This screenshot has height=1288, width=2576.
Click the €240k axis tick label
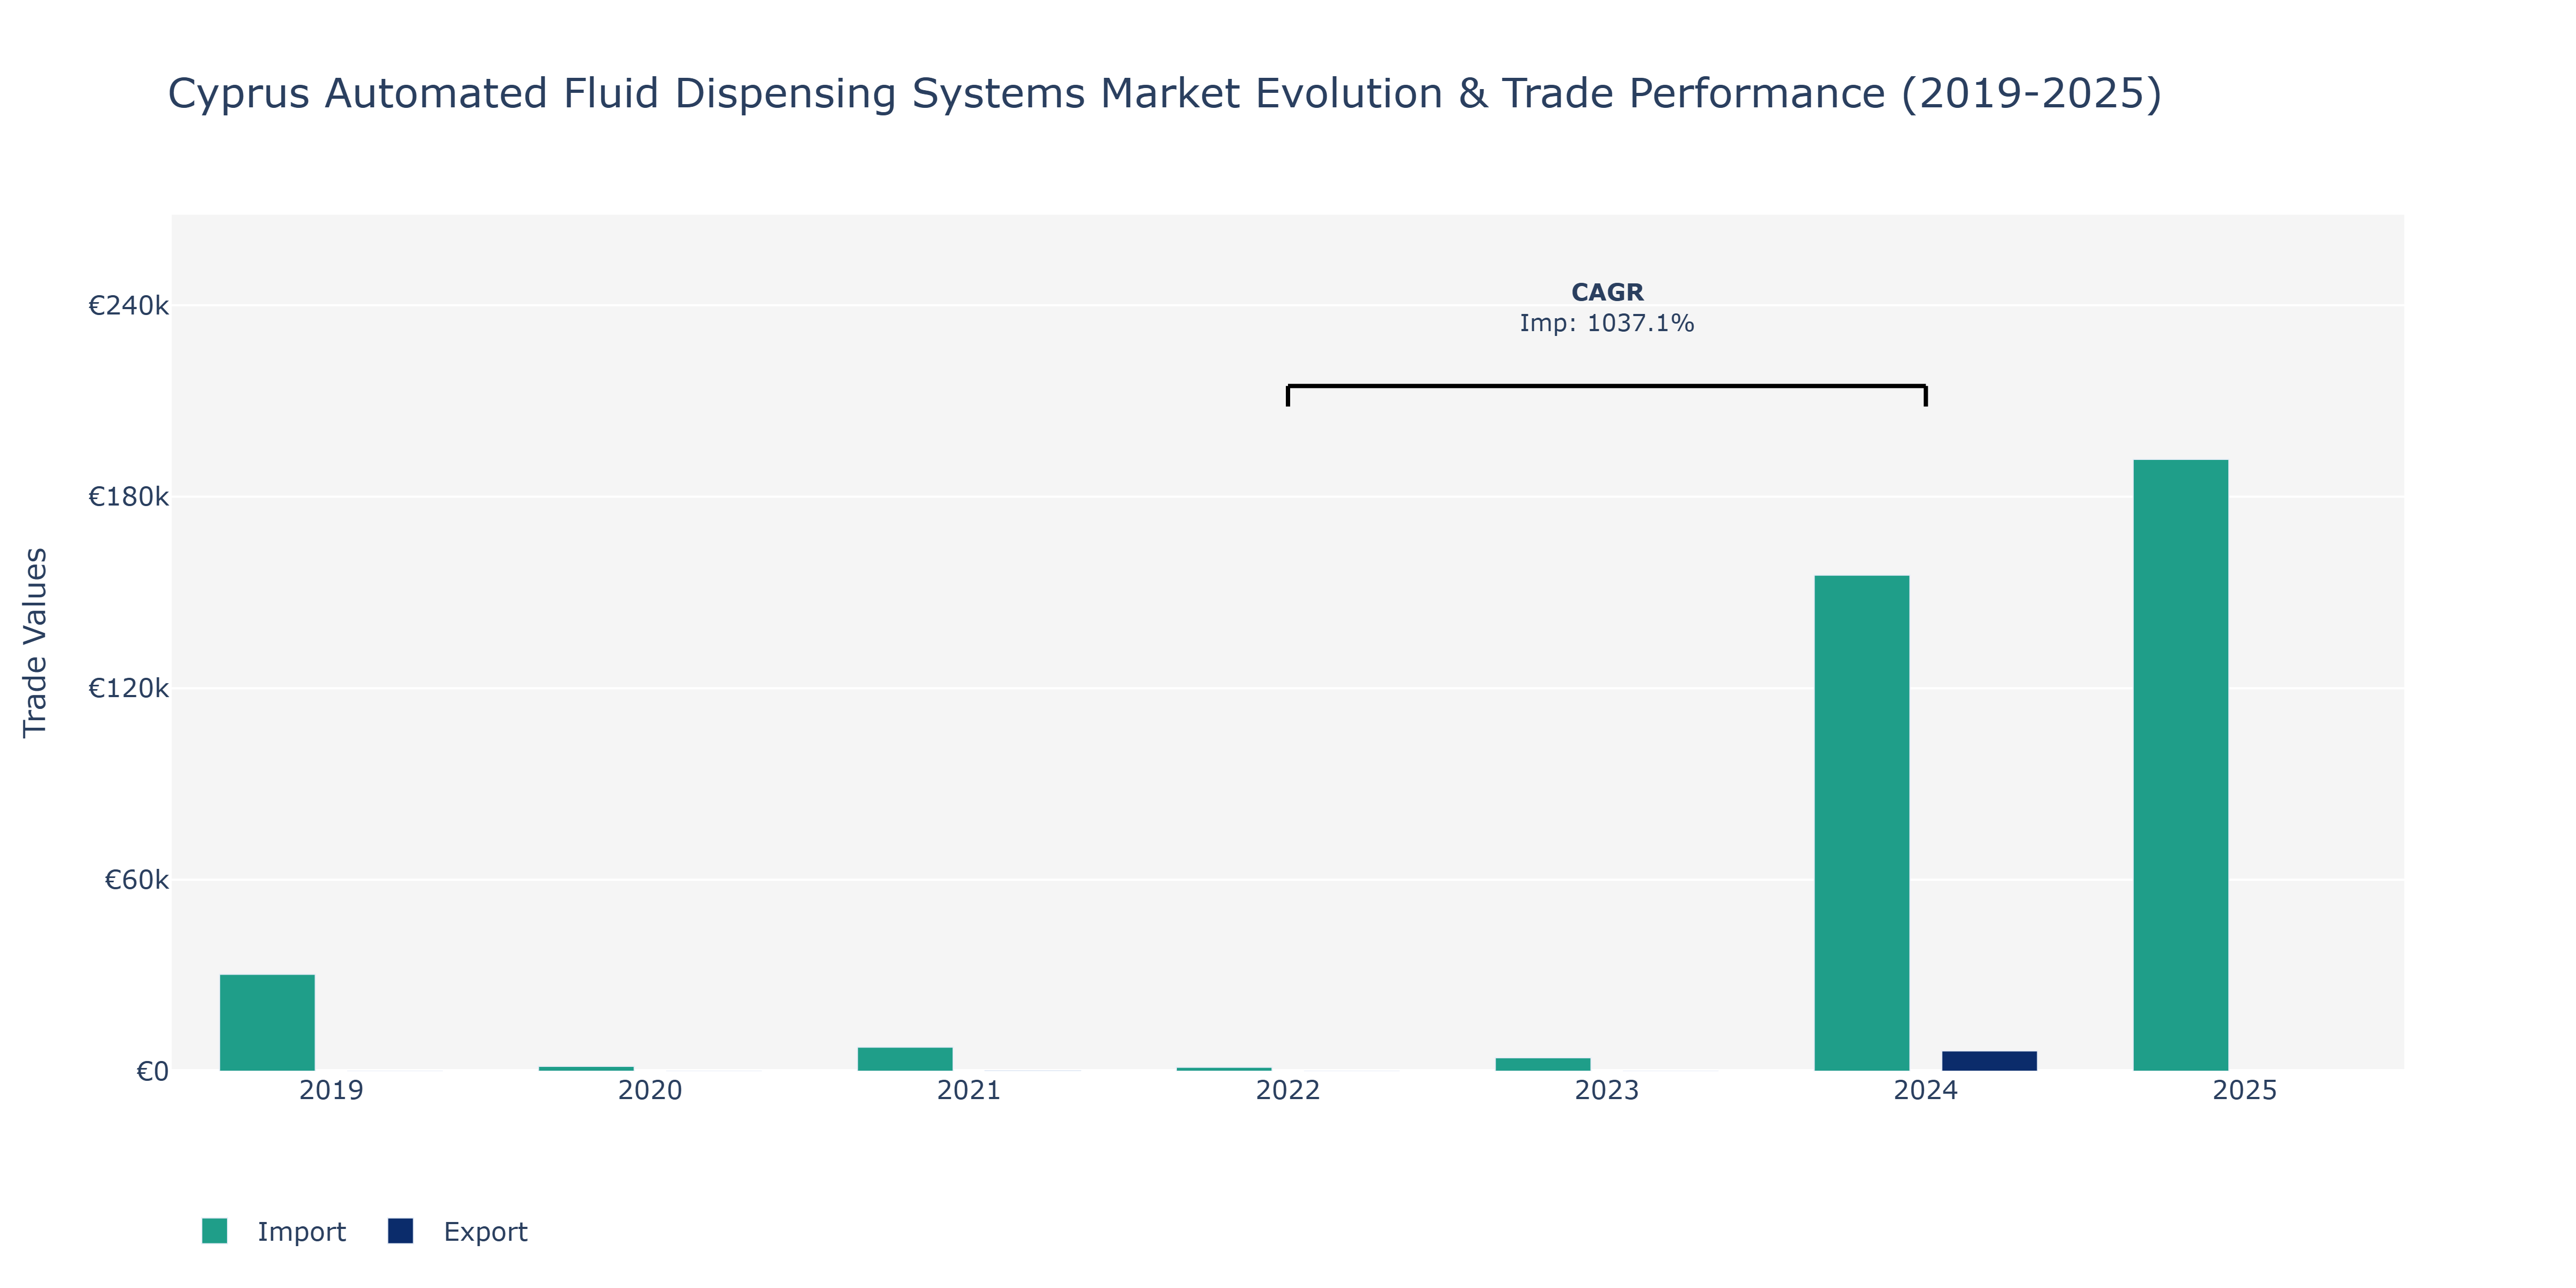tap(128, 305)
